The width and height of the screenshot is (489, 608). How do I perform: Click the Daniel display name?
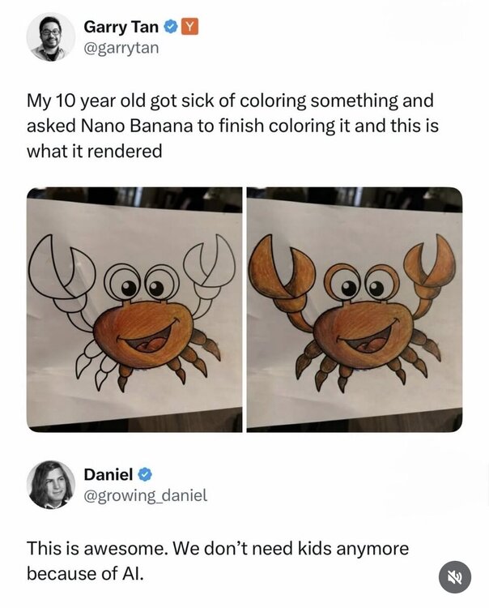108,473
